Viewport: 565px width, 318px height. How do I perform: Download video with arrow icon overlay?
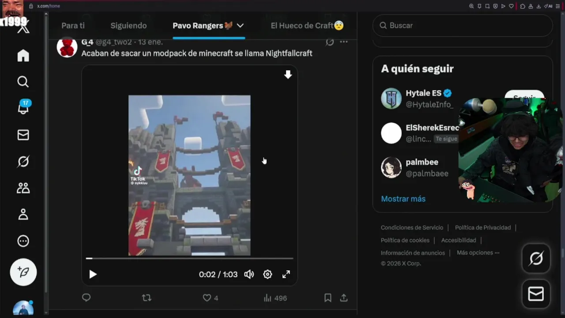[288, 75]
